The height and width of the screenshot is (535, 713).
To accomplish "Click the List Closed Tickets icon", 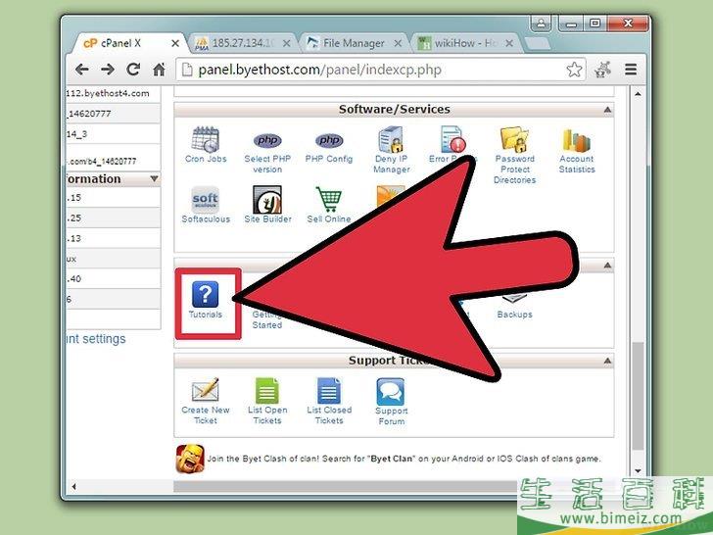I will coord(329,391).
